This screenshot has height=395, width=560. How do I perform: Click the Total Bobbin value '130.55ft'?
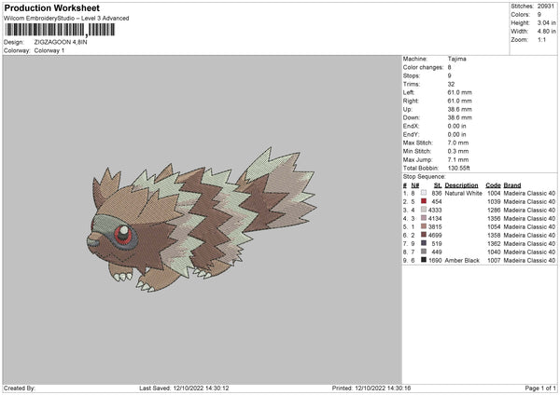click(x=459, y=168)
